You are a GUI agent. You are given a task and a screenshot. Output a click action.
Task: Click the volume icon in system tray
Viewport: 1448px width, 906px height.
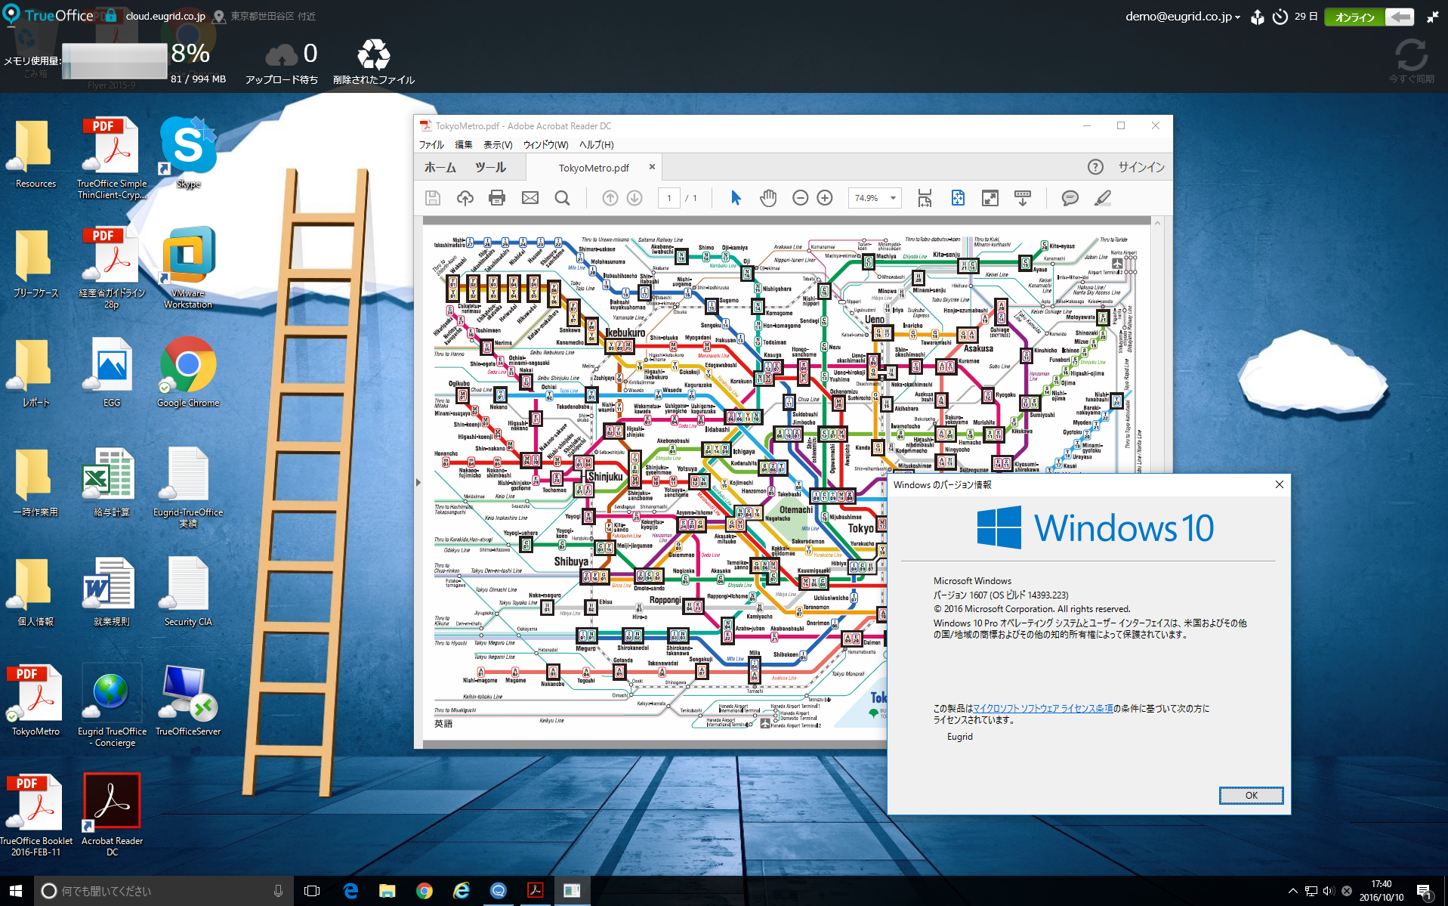[x=1329, y=891]
